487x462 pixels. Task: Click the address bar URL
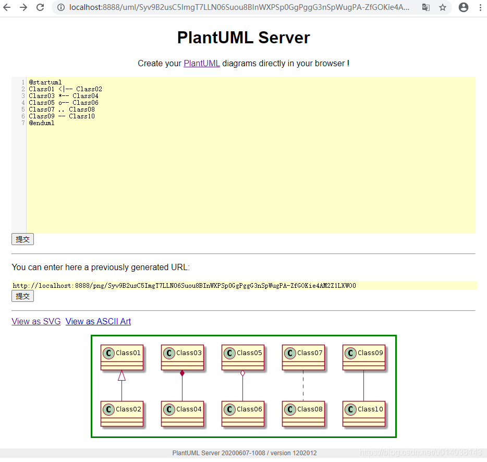(239, 7)
